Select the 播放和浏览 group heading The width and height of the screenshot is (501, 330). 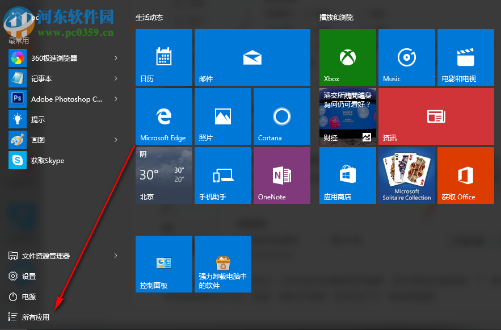(336, 18)
